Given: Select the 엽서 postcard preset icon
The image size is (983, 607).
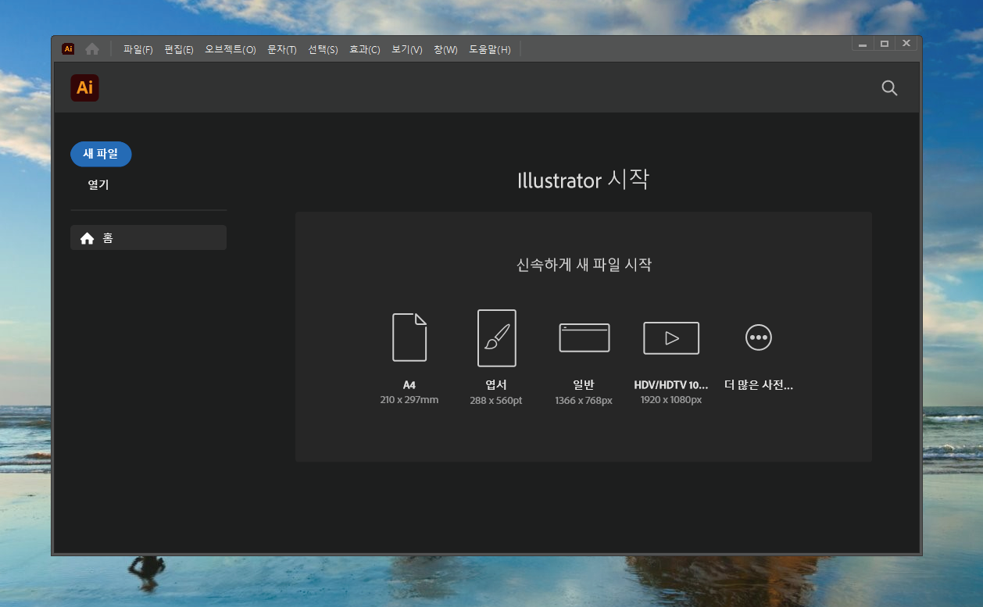Looking at the screenshot, I should (x=497, y=338).
